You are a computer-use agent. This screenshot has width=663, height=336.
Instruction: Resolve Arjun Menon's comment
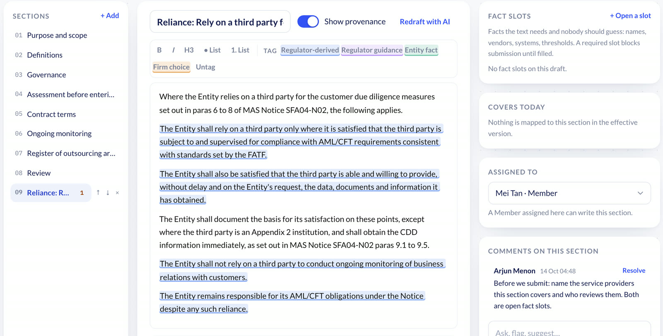634,271
